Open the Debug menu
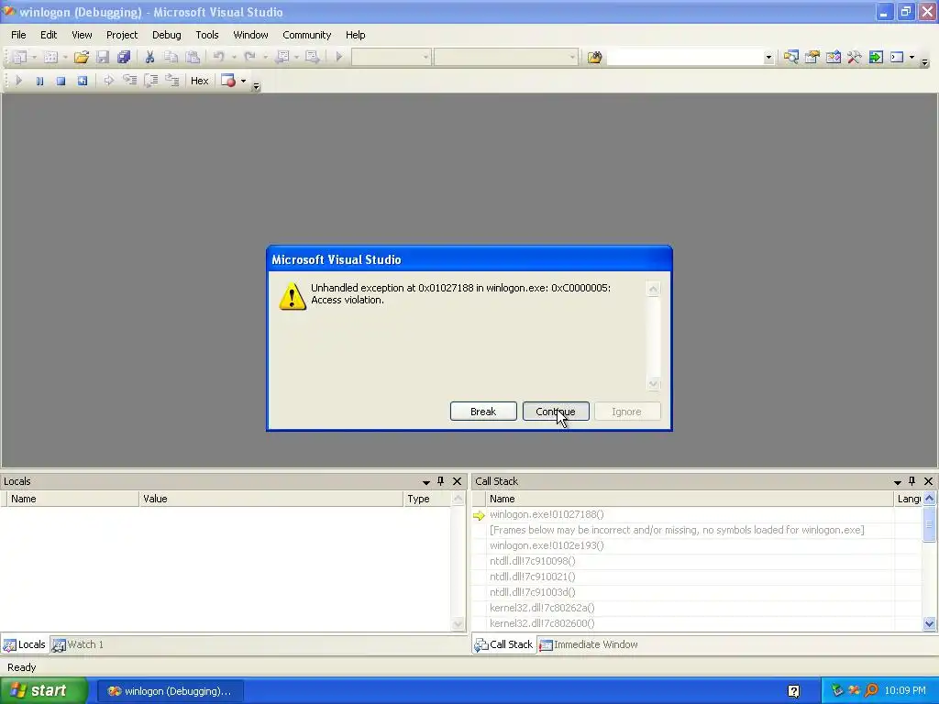Screen dimensions: 939x704 (167, 35)
